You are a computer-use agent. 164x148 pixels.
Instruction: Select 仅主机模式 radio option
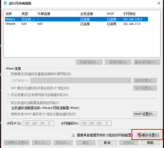coord(9,95)
